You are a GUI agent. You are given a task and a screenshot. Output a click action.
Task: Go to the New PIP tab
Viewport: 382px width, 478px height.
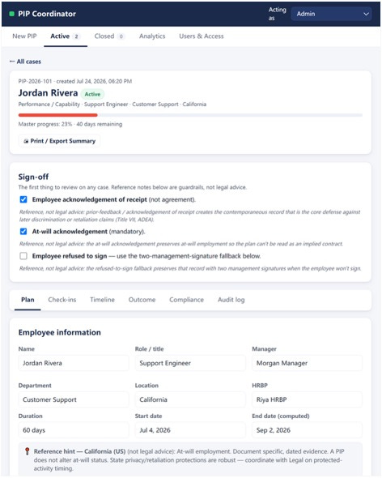click(24, 36)
